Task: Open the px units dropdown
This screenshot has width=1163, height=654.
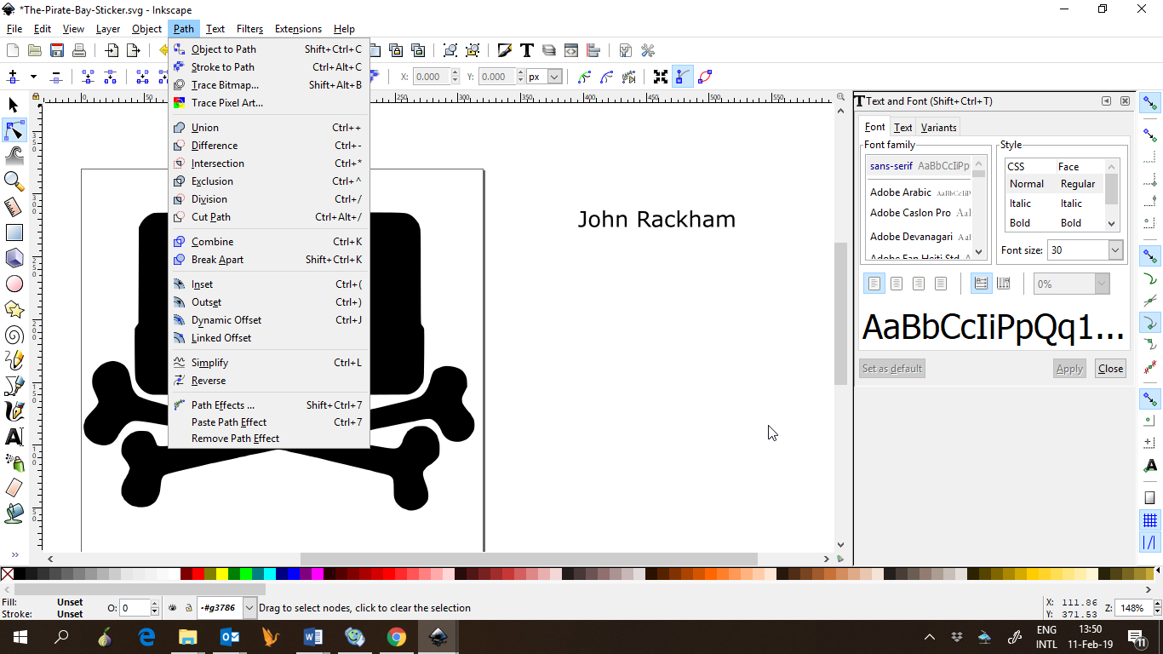Action: point(554,77)
